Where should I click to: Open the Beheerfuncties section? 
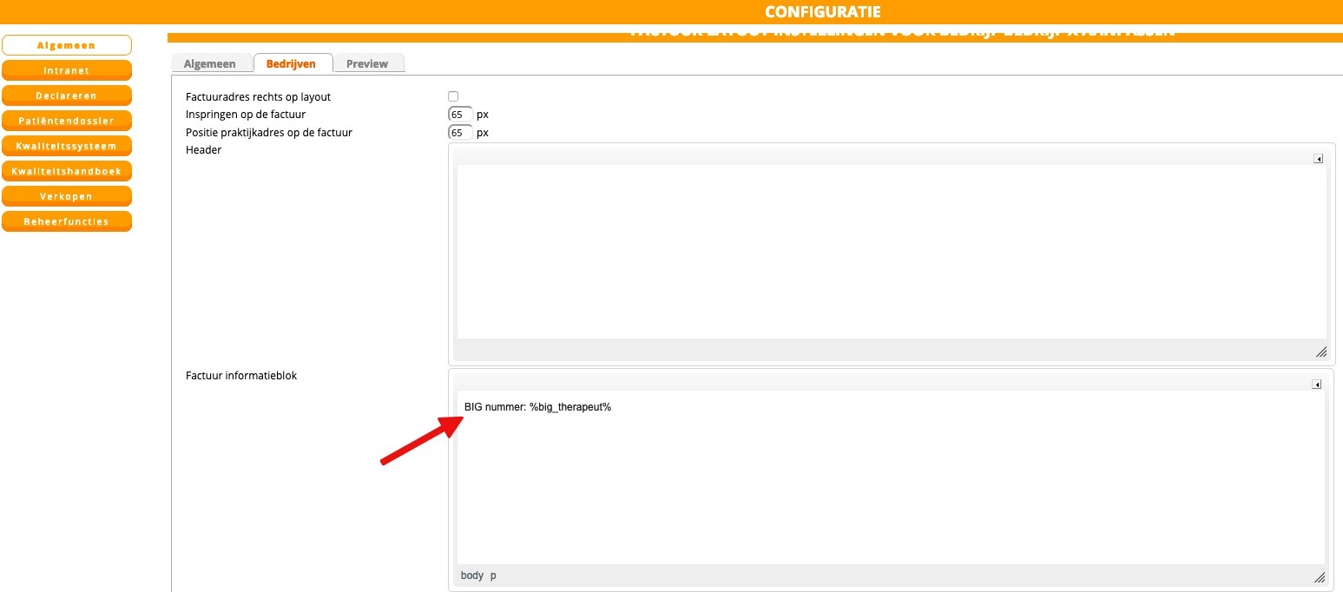click(66, 221)
